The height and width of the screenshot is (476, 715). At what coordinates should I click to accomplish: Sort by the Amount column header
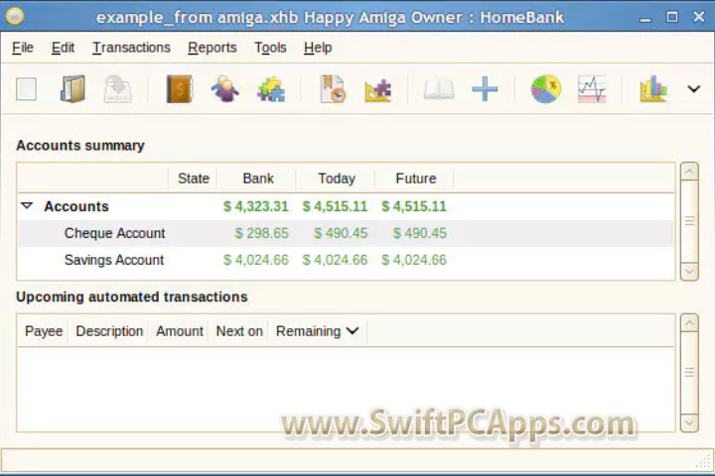(180, 330)
